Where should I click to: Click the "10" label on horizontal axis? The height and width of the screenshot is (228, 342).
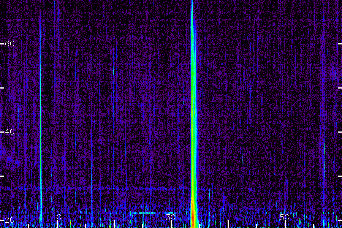(x=57, y=217)
